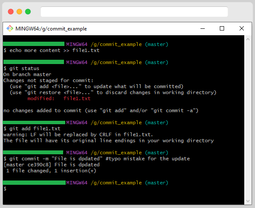Minimize the MINGW64 terminal window
Viewport: 255px width, 208px height.
pyautogui.click(x=203, y=28)
